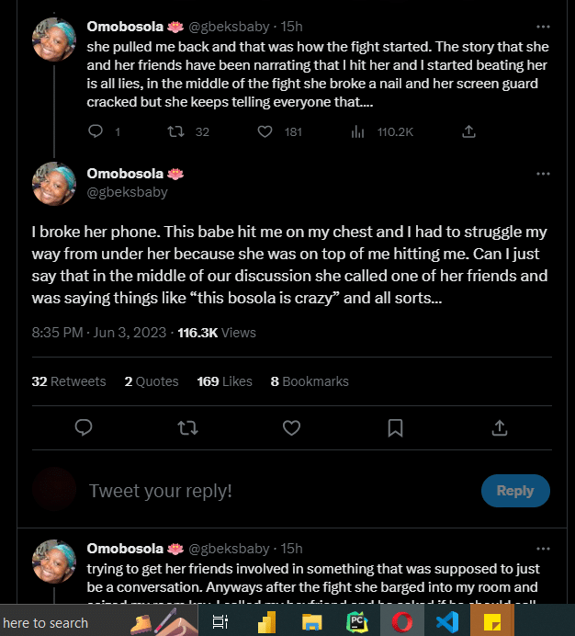
Task: View the 2 Quotes list
Action: pyautogui.click(x=152, y=380)
